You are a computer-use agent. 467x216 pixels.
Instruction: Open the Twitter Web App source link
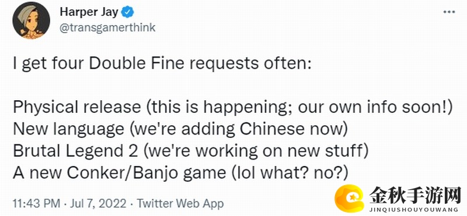point(178,204)
